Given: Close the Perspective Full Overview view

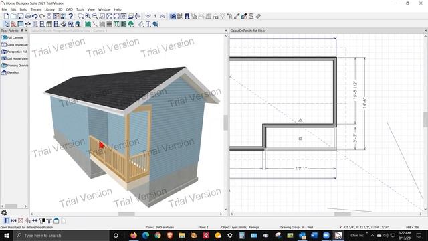Looking at the screenshot, I should (x=226, y=31).
